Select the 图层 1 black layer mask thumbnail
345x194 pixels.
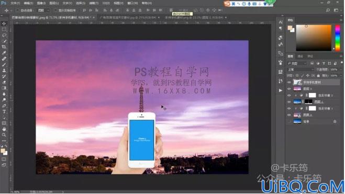click(308, 102)
